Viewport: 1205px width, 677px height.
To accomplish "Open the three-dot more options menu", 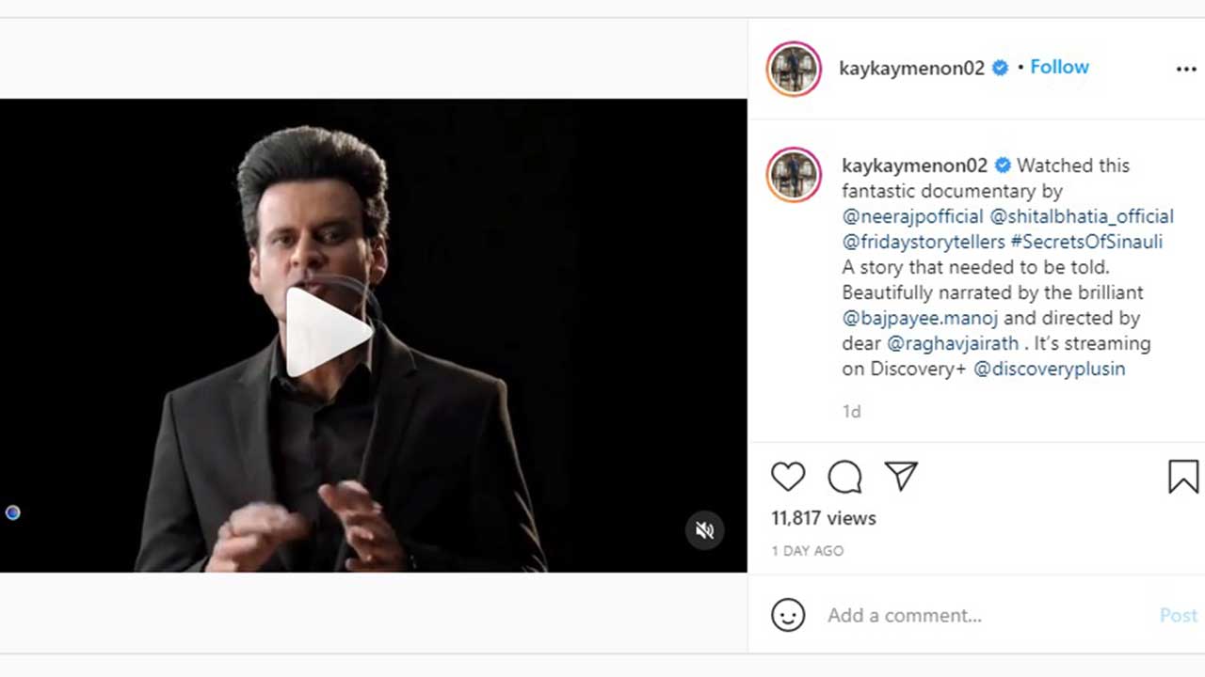I will [x=1185, y=69].
